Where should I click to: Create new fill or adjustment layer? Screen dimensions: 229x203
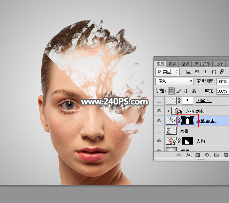tap(207, 155)
